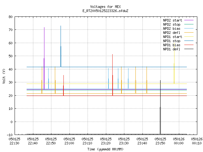Select the 'NPD2 bias' legend label
203x152 pixels.
click(172, 28)
